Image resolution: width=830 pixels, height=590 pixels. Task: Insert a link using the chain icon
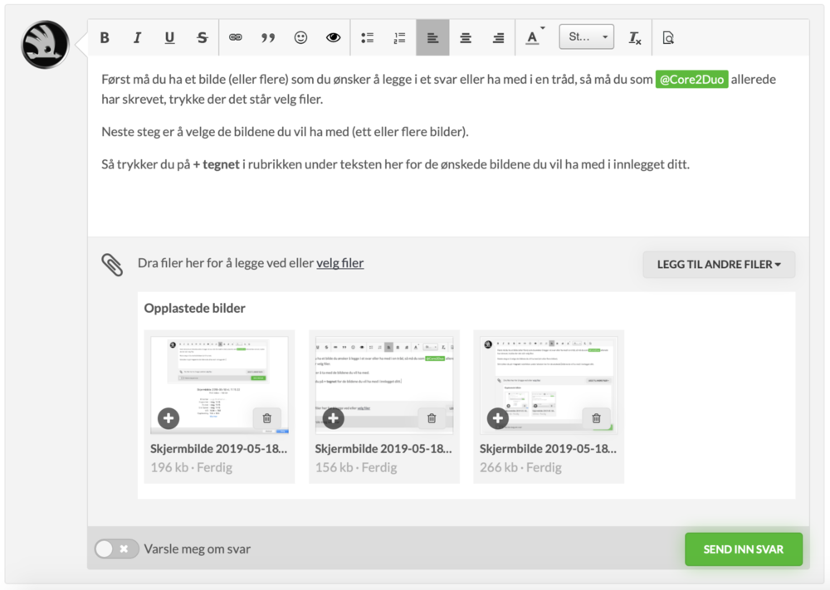tap(236, 38)
